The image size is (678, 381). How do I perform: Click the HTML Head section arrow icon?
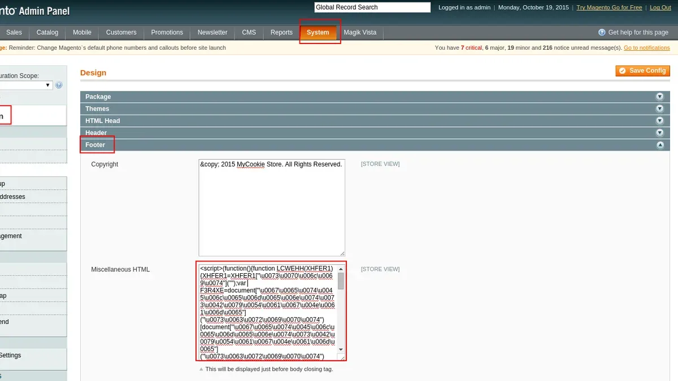659,121
